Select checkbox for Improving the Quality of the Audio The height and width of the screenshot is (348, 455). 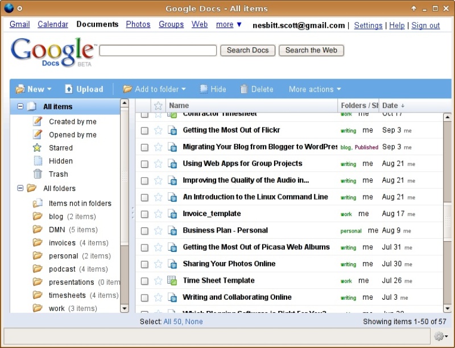144,181
